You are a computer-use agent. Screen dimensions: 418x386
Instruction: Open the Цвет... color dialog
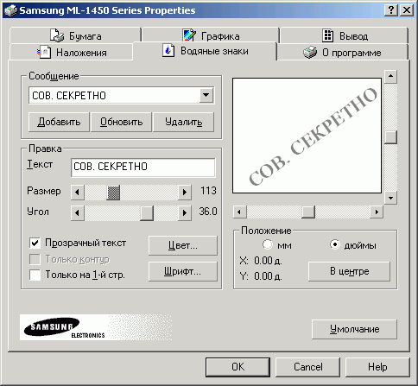[x=183, y=245]
